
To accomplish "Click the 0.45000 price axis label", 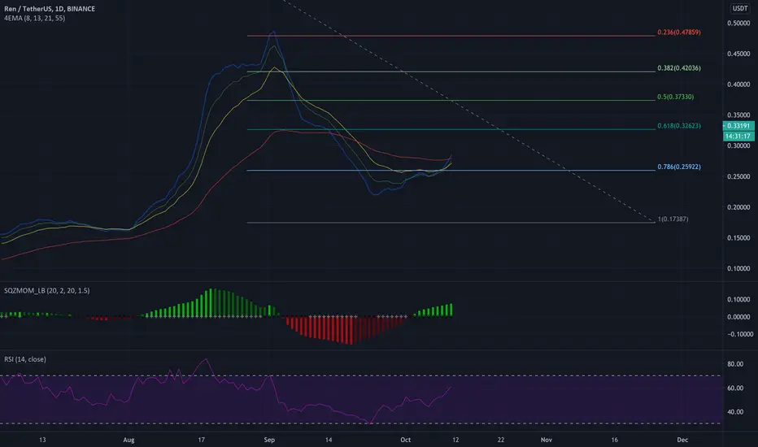I will 738,54.
